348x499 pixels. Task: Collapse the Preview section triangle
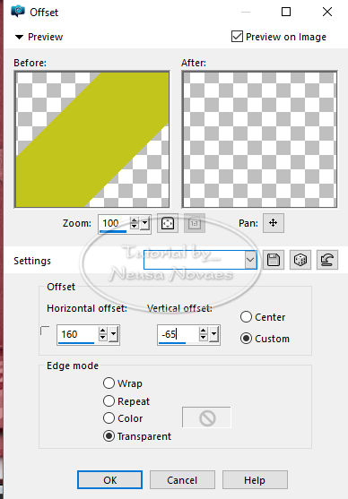pyautogui.click(x=19, y=37)
